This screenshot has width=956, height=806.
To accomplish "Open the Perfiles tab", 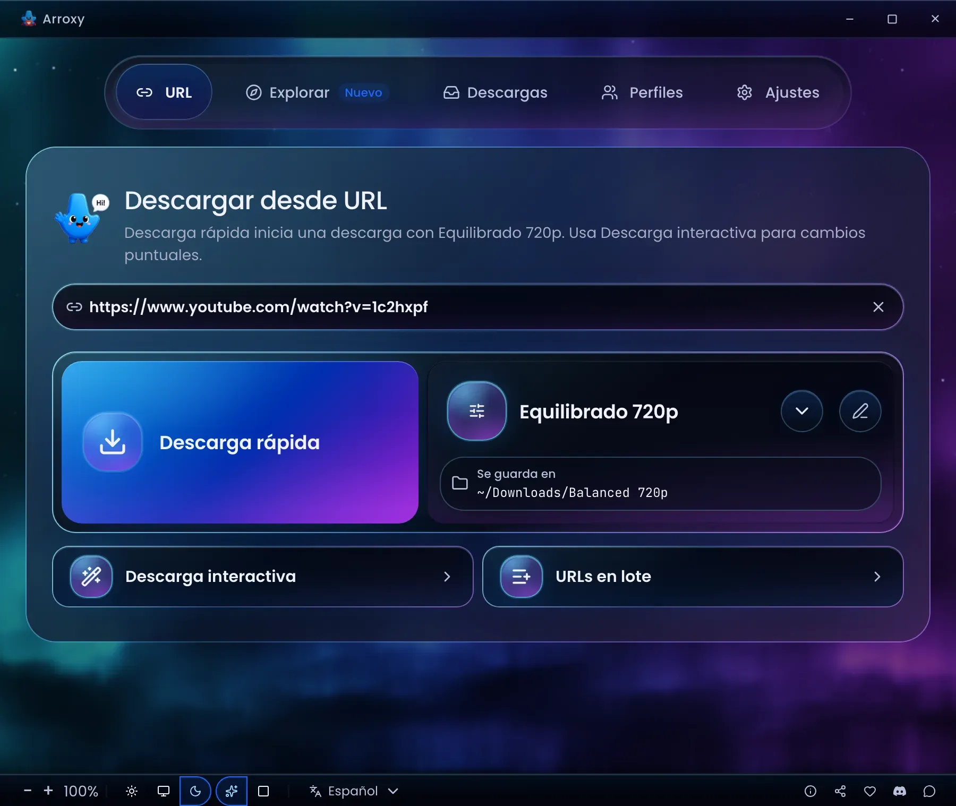I will (x=642, y=92).
